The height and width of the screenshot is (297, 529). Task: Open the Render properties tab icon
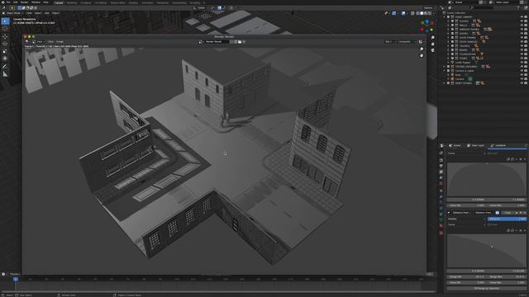[441, 160]
